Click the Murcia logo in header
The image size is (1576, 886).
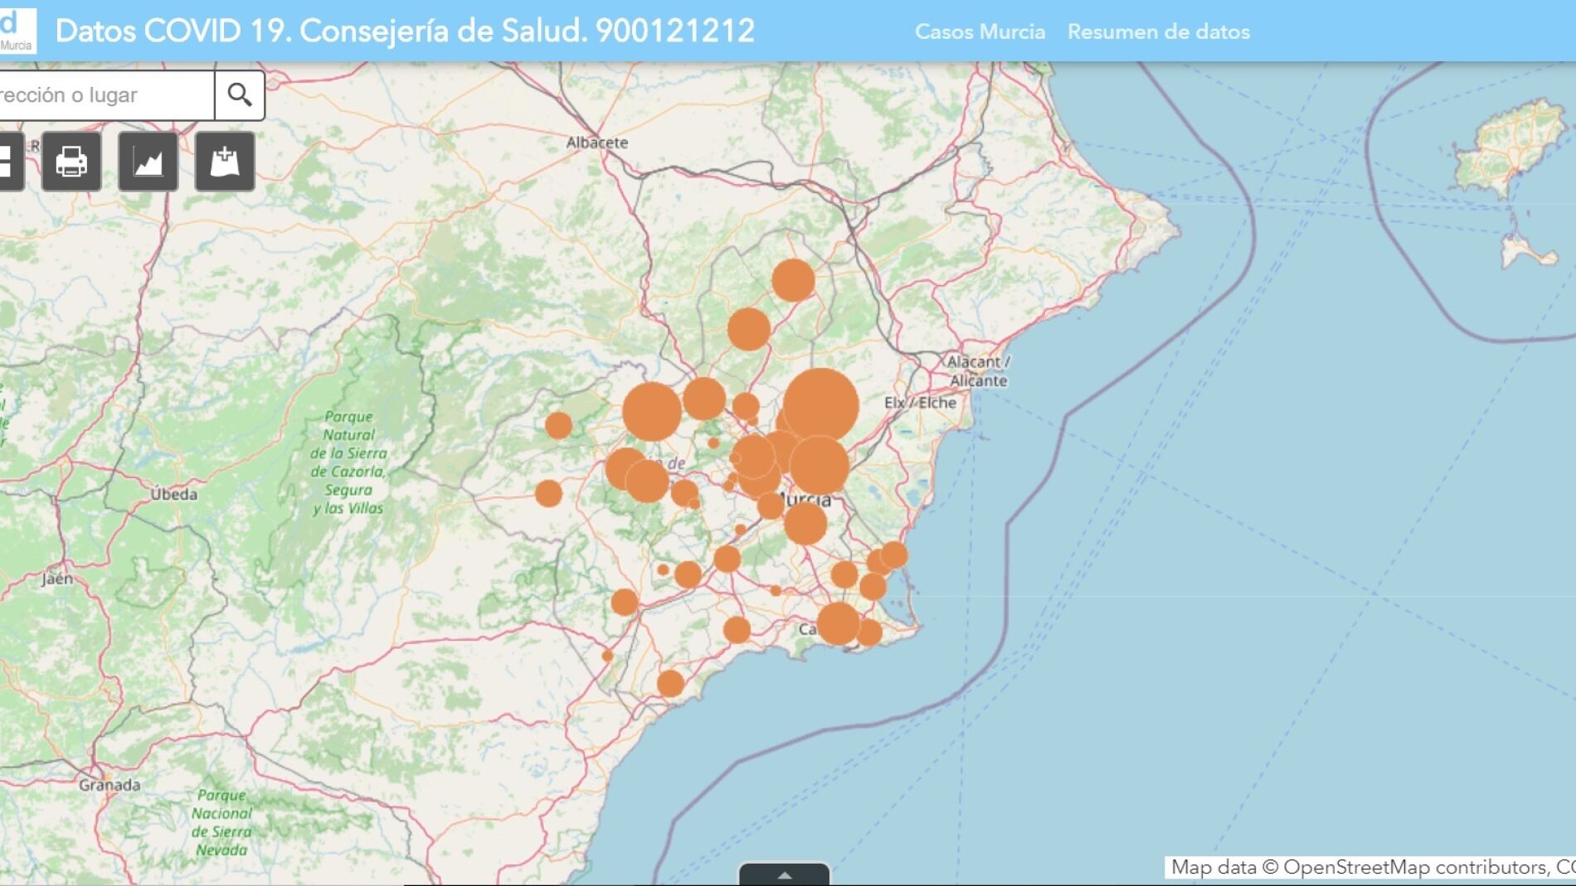17,31
